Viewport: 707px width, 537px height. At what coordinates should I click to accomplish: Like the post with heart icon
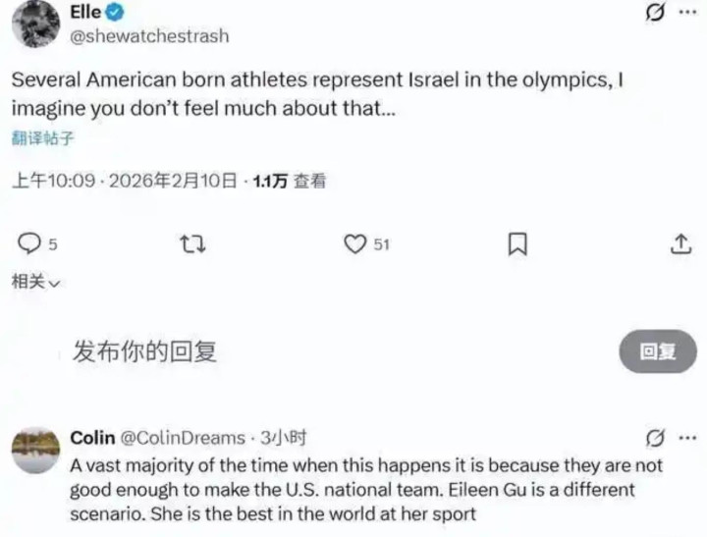point(354,243)
